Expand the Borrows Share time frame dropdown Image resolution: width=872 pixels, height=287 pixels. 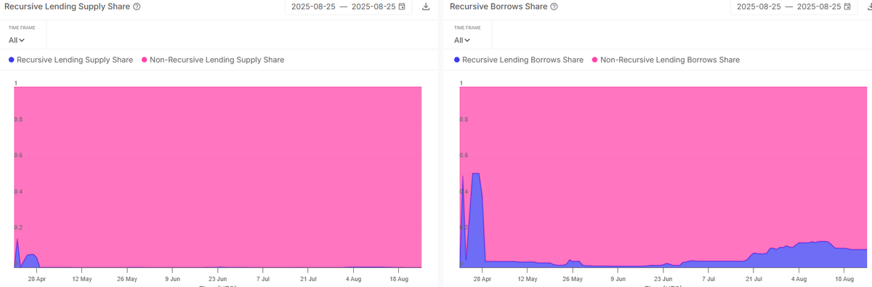[462, 41]
